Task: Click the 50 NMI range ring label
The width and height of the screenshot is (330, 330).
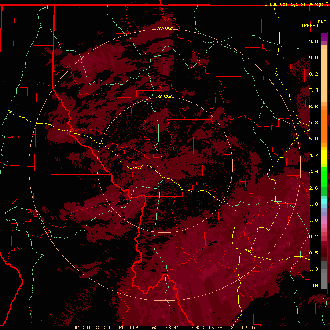Action: (x=165, y=97)
